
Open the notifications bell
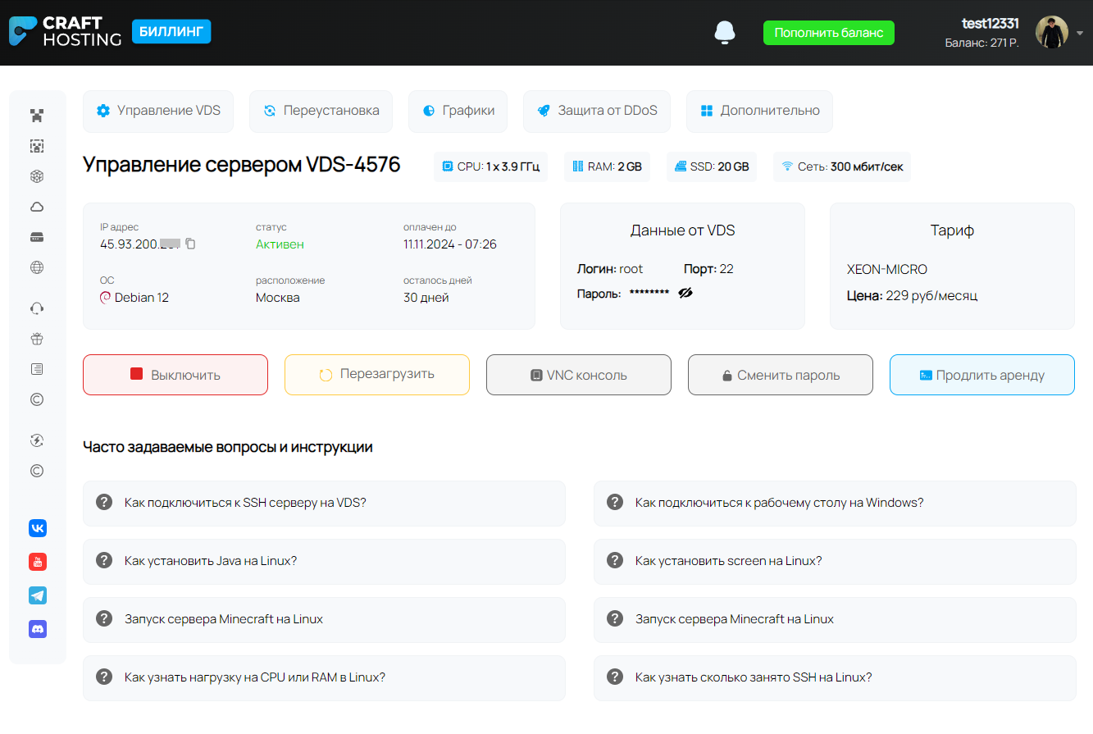tap(725, 32)
